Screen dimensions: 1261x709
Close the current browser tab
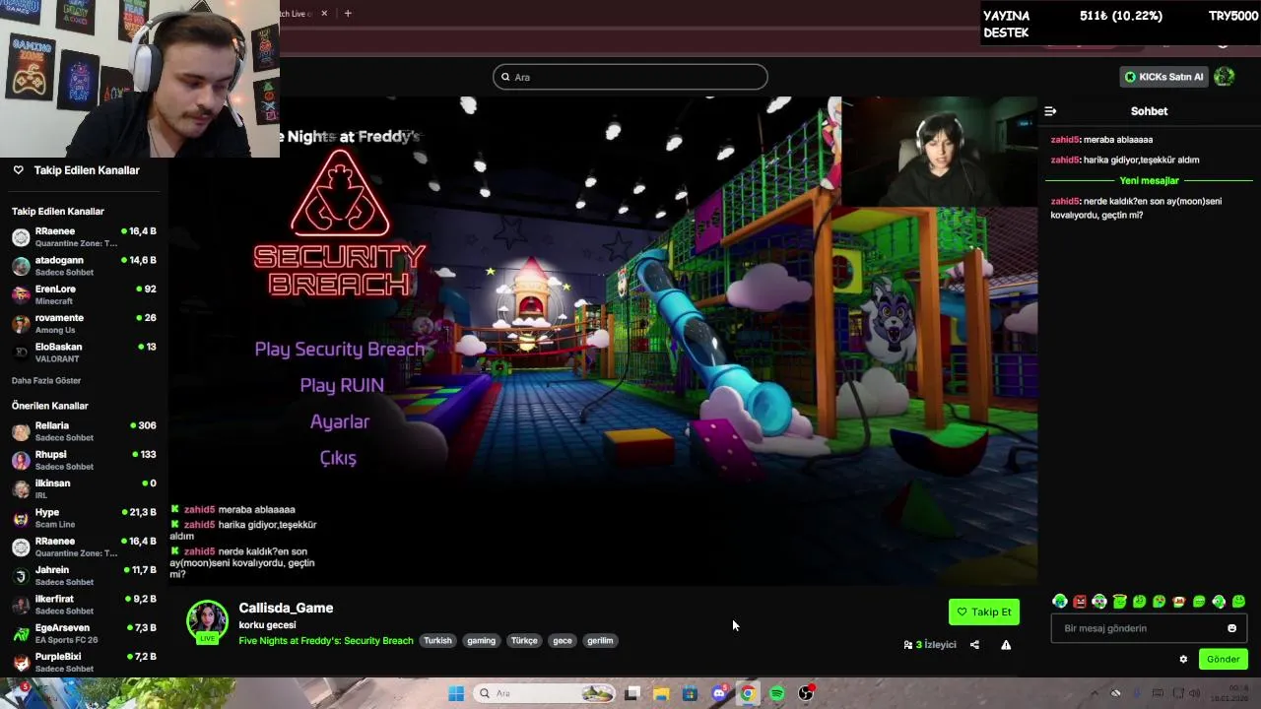tap(324, 13)
